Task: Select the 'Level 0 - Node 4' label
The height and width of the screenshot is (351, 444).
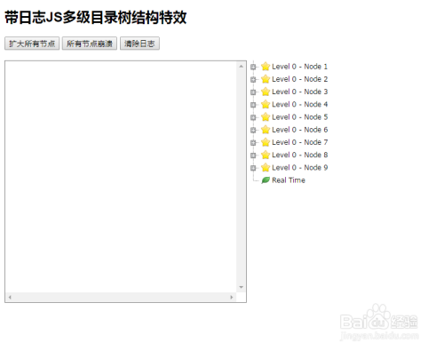Action: [x=299, y=104]
